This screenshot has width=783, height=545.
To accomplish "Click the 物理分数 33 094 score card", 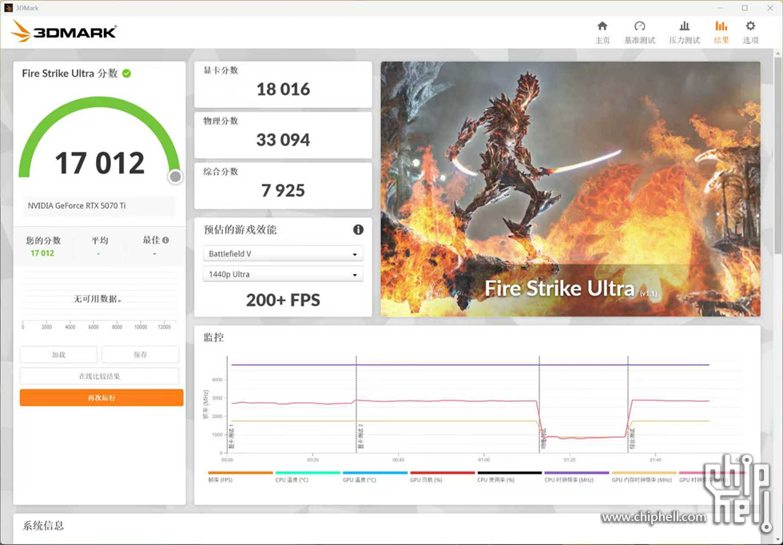I will [283, 135].
